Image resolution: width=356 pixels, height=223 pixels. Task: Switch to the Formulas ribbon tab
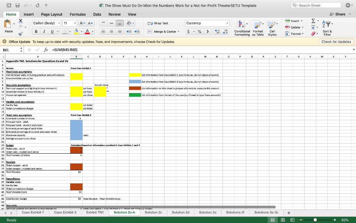point(78,14)
